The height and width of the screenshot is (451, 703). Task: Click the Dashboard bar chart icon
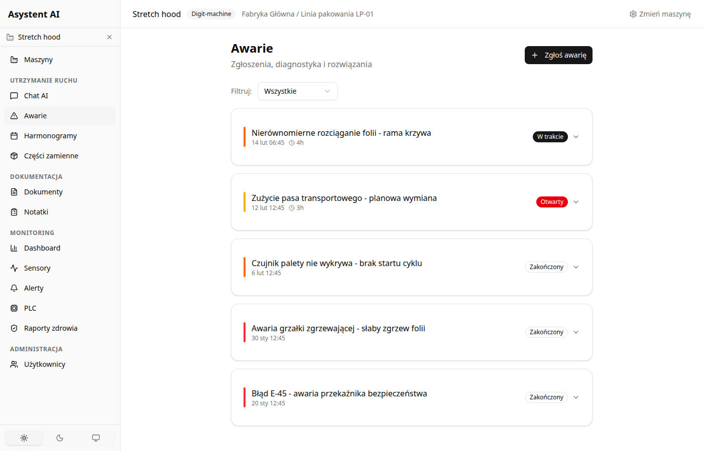14,248
